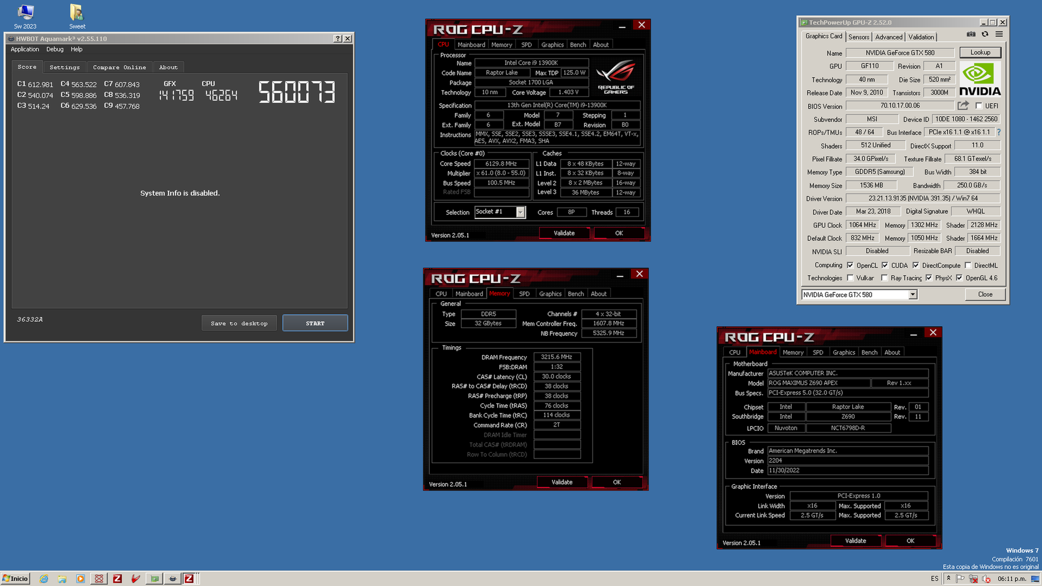This screenshot has width=1042, height=586.
Task: Toggle the UEFI checkbox in GPU-Z
Action: point(979,106)
